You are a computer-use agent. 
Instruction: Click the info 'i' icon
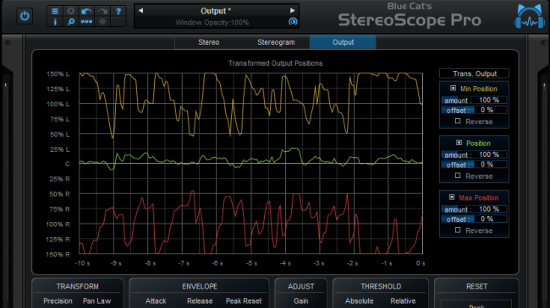tap(55, 22)
